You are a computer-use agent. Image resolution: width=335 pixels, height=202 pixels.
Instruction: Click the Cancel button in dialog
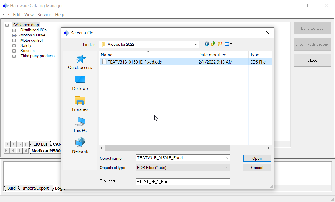[x=257, y=168]
